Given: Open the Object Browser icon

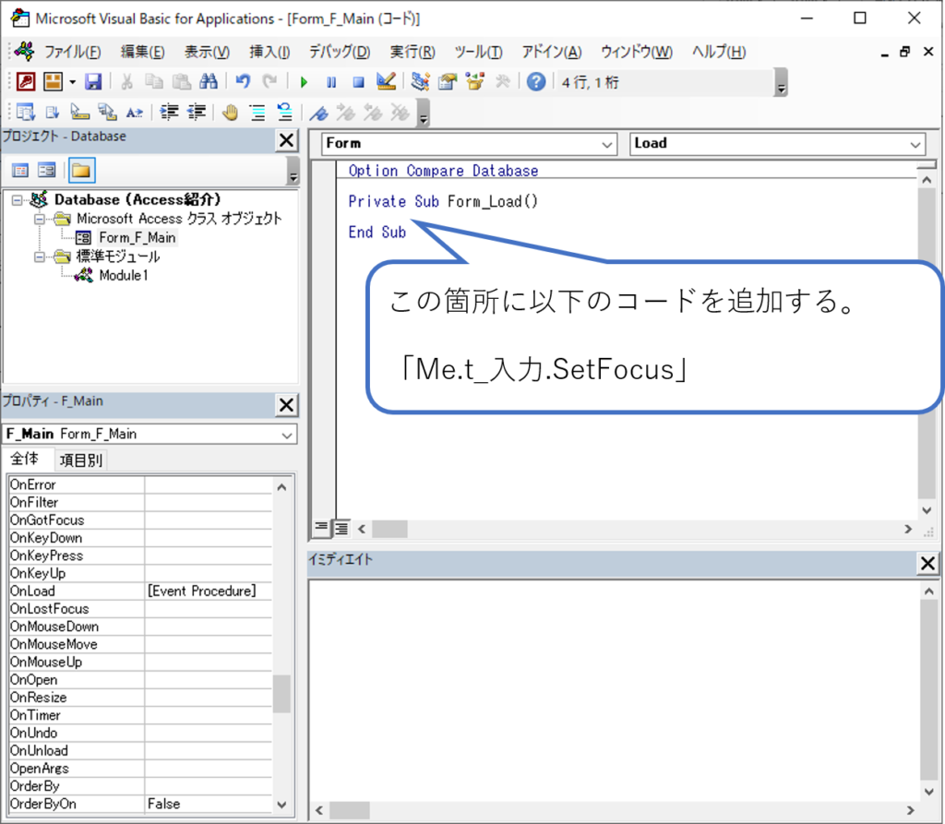Looking at the screenshot, I should pos(475,81).
